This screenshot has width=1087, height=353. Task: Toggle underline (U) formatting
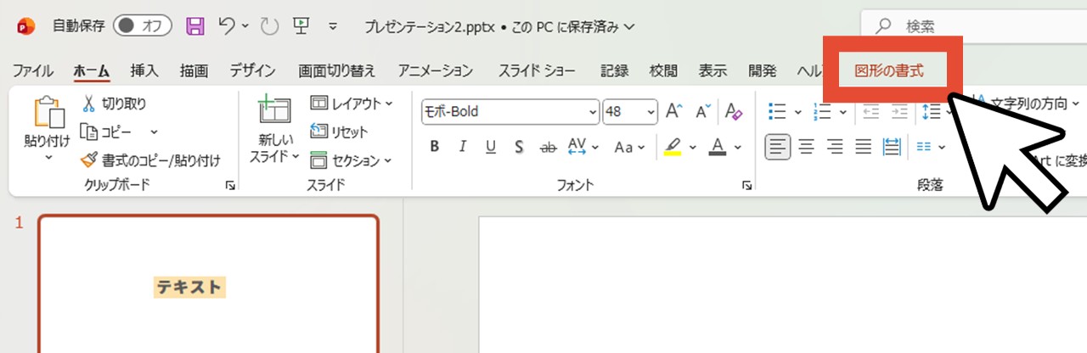tap(491, 147)
